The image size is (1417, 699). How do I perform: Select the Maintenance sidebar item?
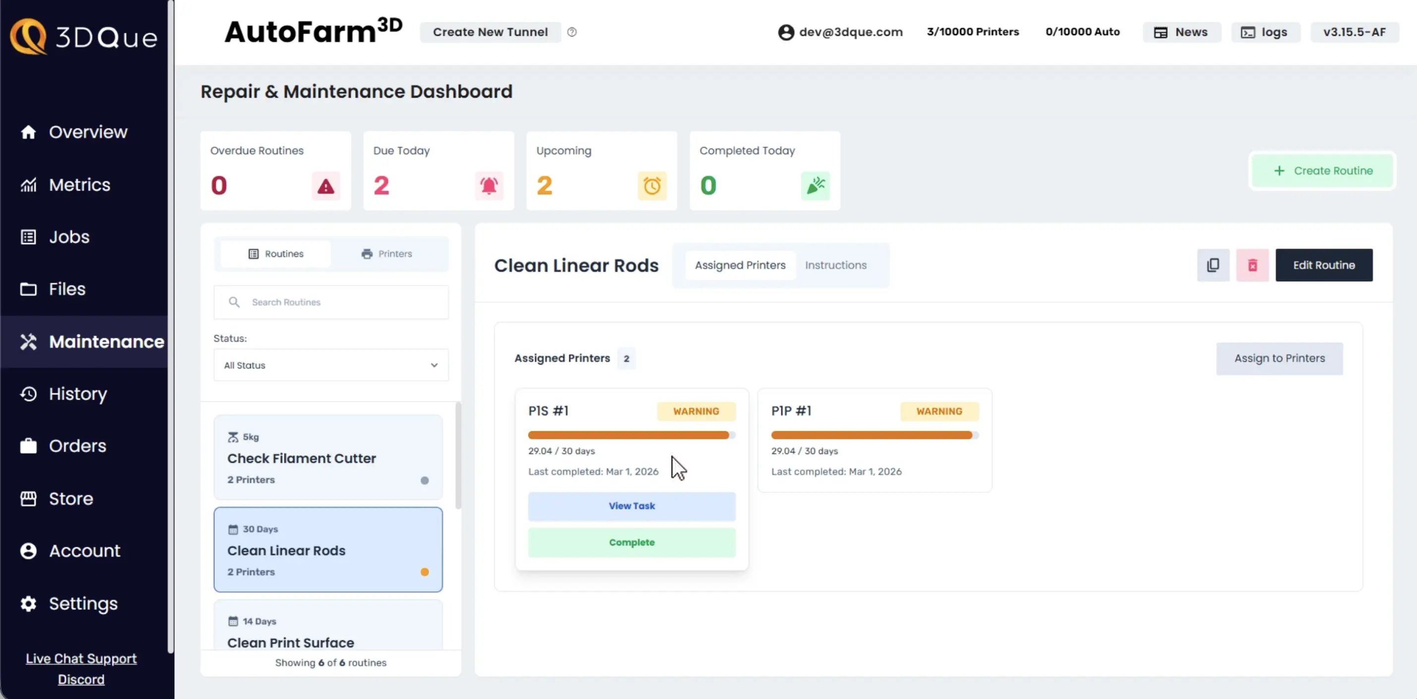(x=84, y=341)
